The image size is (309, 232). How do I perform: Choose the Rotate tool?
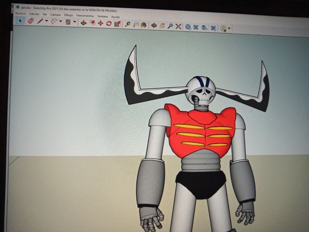pyautogui.click(x=109, y=24)
